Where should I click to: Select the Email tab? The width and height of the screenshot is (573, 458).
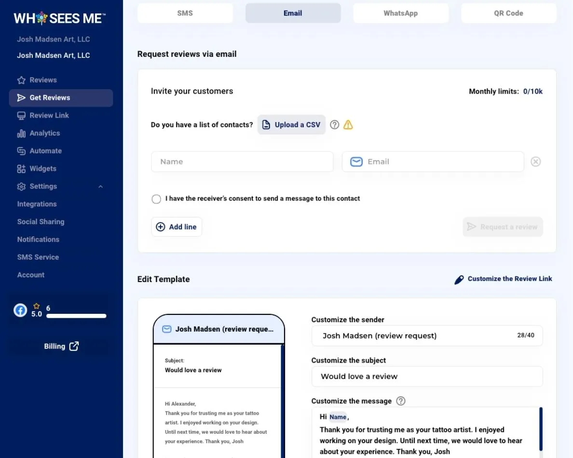293,13
